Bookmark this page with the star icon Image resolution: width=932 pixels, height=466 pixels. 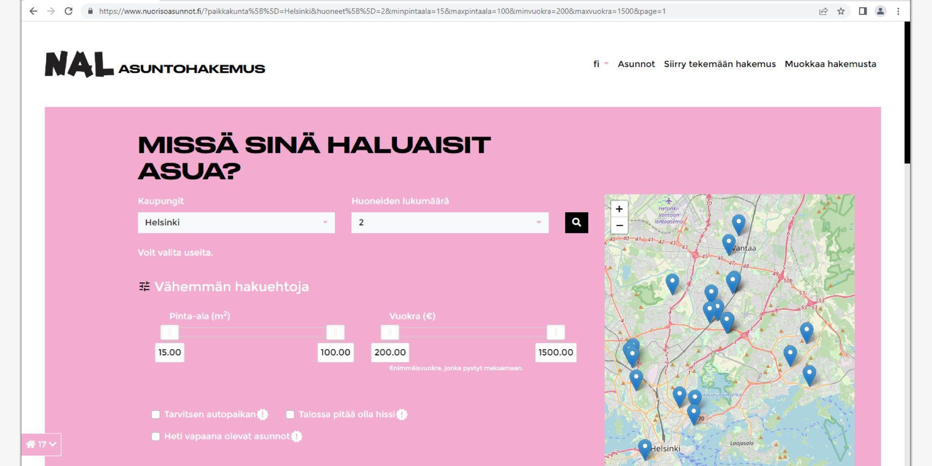coord(841,11)
